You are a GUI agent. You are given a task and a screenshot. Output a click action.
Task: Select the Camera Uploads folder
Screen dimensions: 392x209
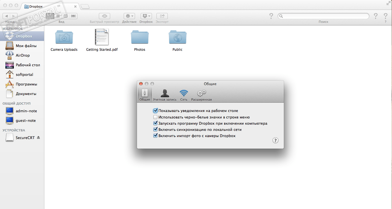(64, 40)
